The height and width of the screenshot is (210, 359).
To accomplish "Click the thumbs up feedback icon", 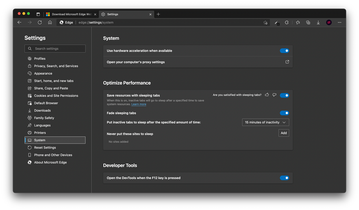I will click(267, 95).
